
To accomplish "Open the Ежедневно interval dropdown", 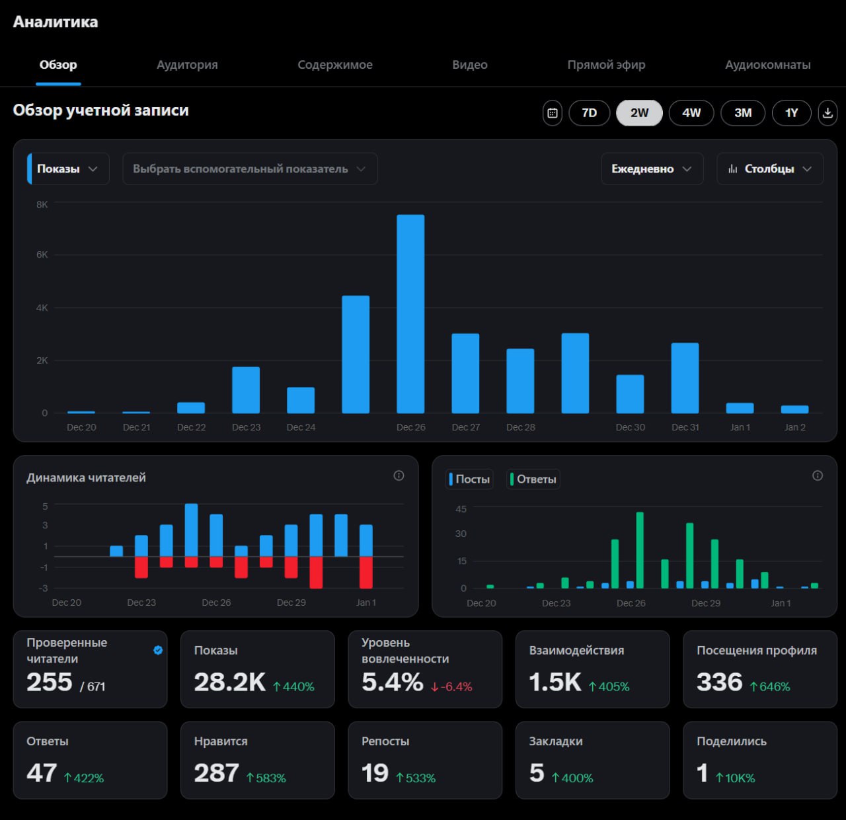I will point(652,169).
